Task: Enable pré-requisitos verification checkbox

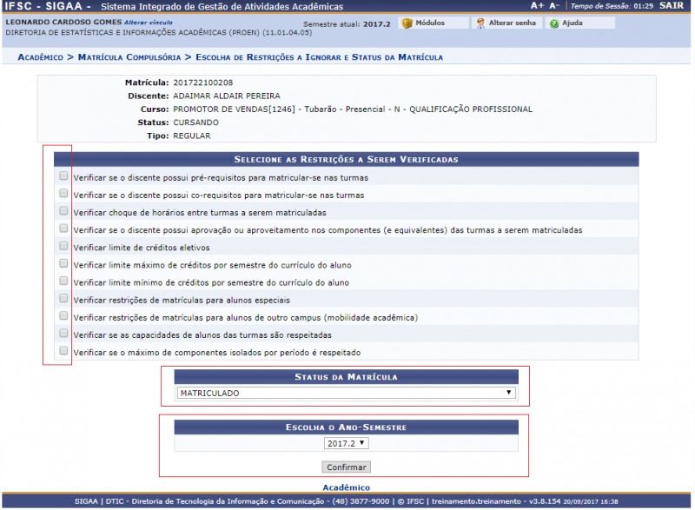Action: [x=63, y=176]
